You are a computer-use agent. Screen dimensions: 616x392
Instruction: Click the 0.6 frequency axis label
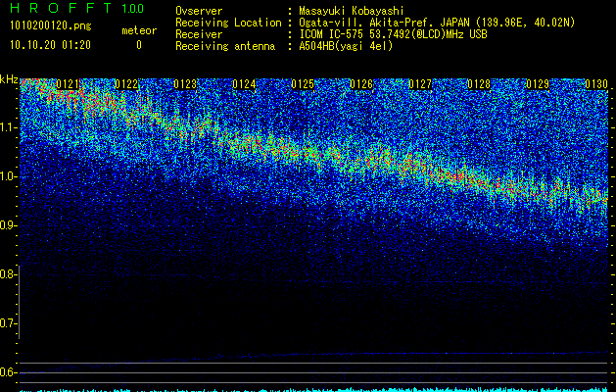coord(9,372)
